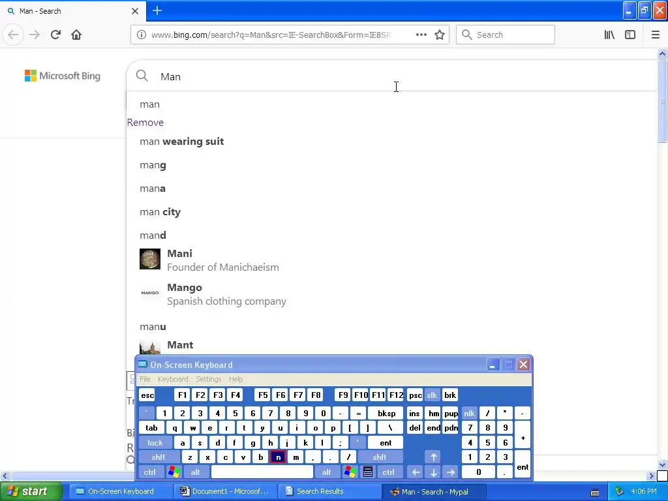Screen dimensions: 668x501
Task: Click the scrollbar down arrow
Action: click(662, 464)
